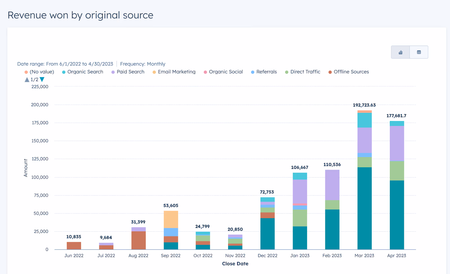This screenshot has width=450, height=274.
Task: Select the blue segment of Sep 2022 bar
Action: point(171,232)
